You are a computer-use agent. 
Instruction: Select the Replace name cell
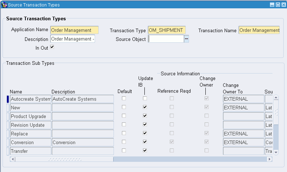tap(30, 134)
